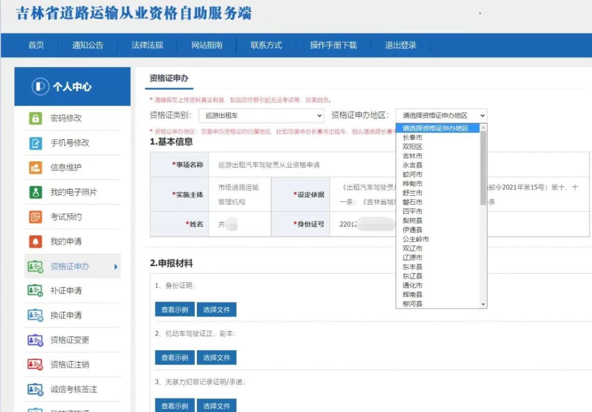The width and height of the screenshot is (592, 412).
Task: Open 通知公告 in the top navigation bar
Action: click(x=88, y=46)
